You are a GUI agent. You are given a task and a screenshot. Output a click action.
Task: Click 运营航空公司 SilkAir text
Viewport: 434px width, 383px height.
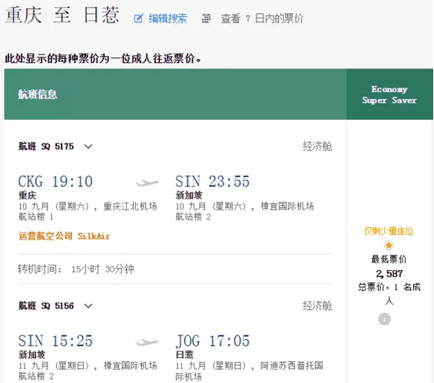click(x=65, y=236)
